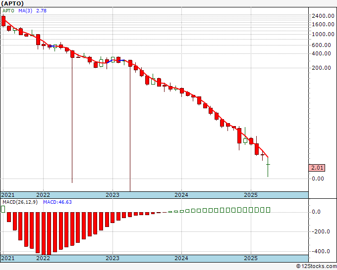
Task: Click the (APTO) chart title
Action: (x=13, y=3)
